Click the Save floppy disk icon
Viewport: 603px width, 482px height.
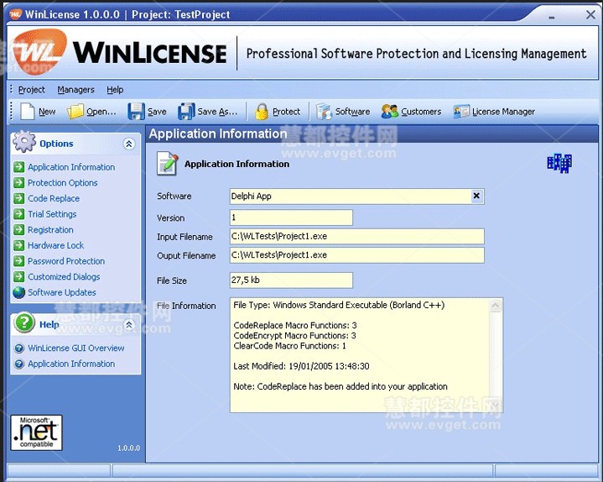click(136, 111)
